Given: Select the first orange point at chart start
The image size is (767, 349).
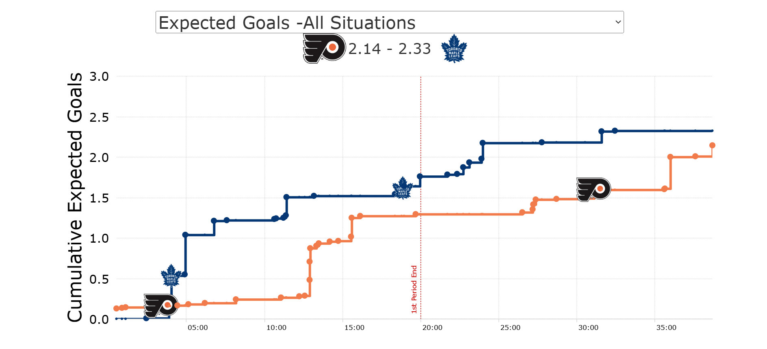Looking at the screenshot, I should coord(117,308).
